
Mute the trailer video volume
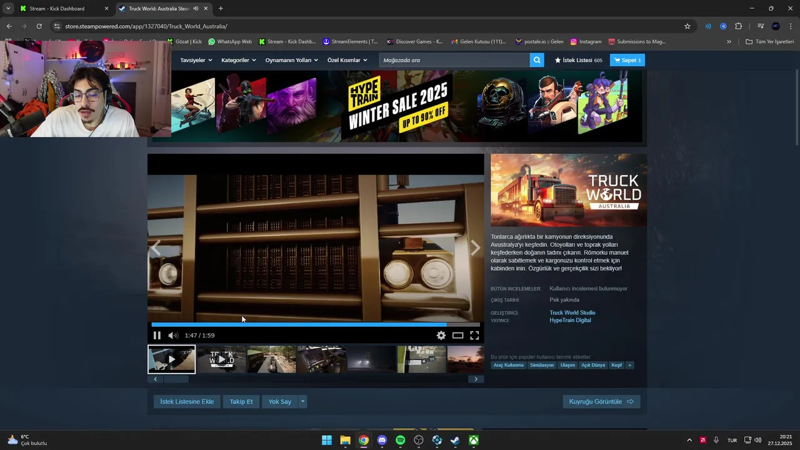173,336
